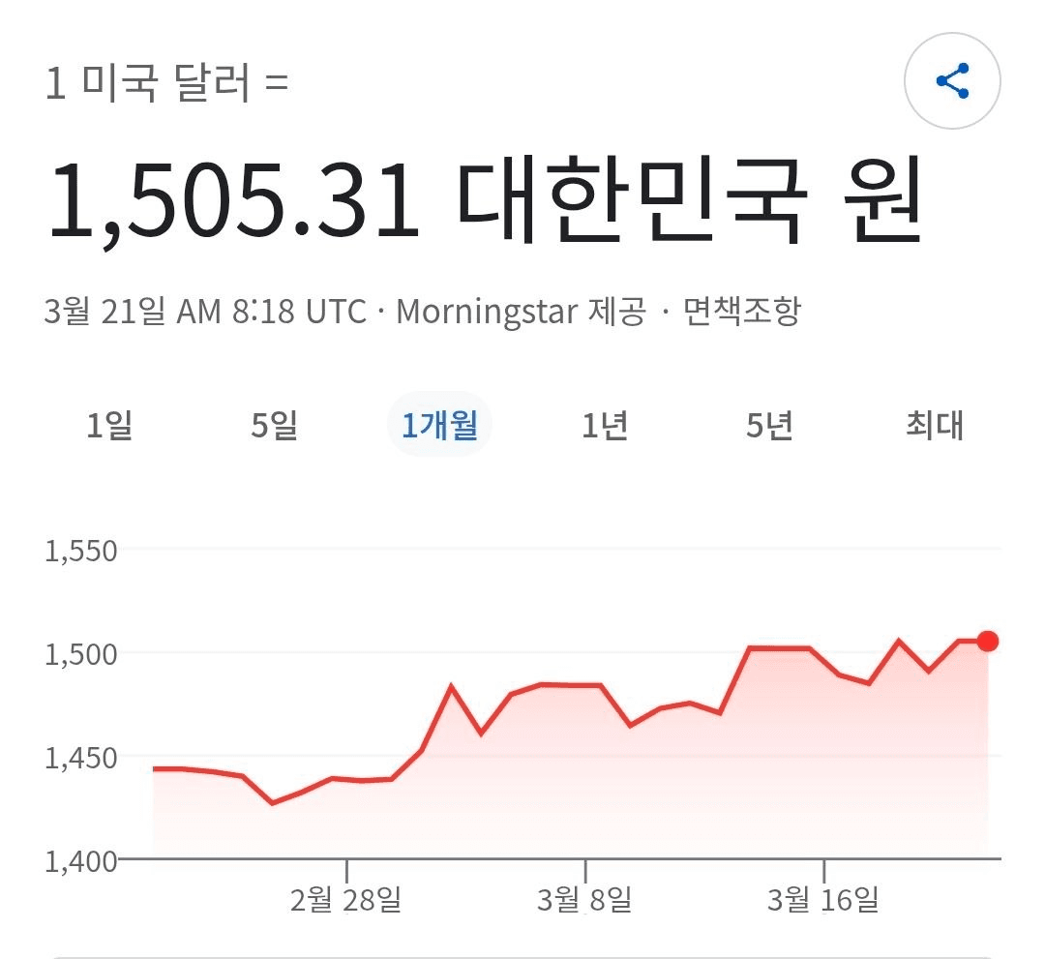The image size is (1045, 959).
Task: Select the 1개월 range tab
Action: [x=439, y=425]
